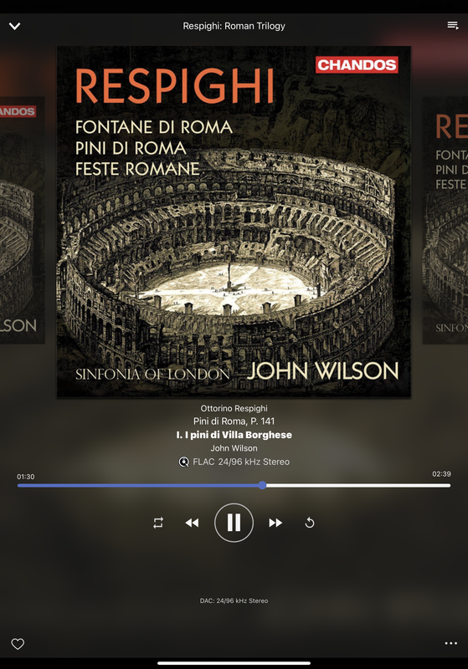Go back to the previous track
The image size is (468, 669).
(193, 523)
